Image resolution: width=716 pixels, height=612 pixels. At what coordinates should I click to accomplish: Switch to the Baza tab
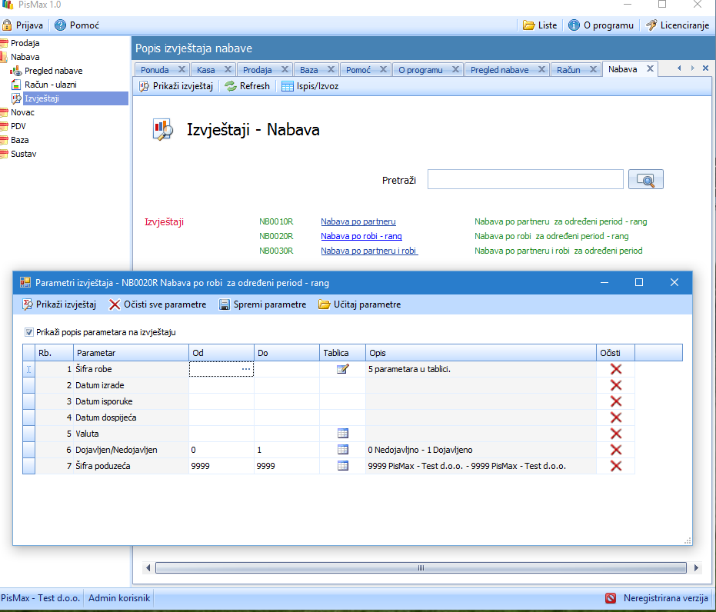[308, 70]
